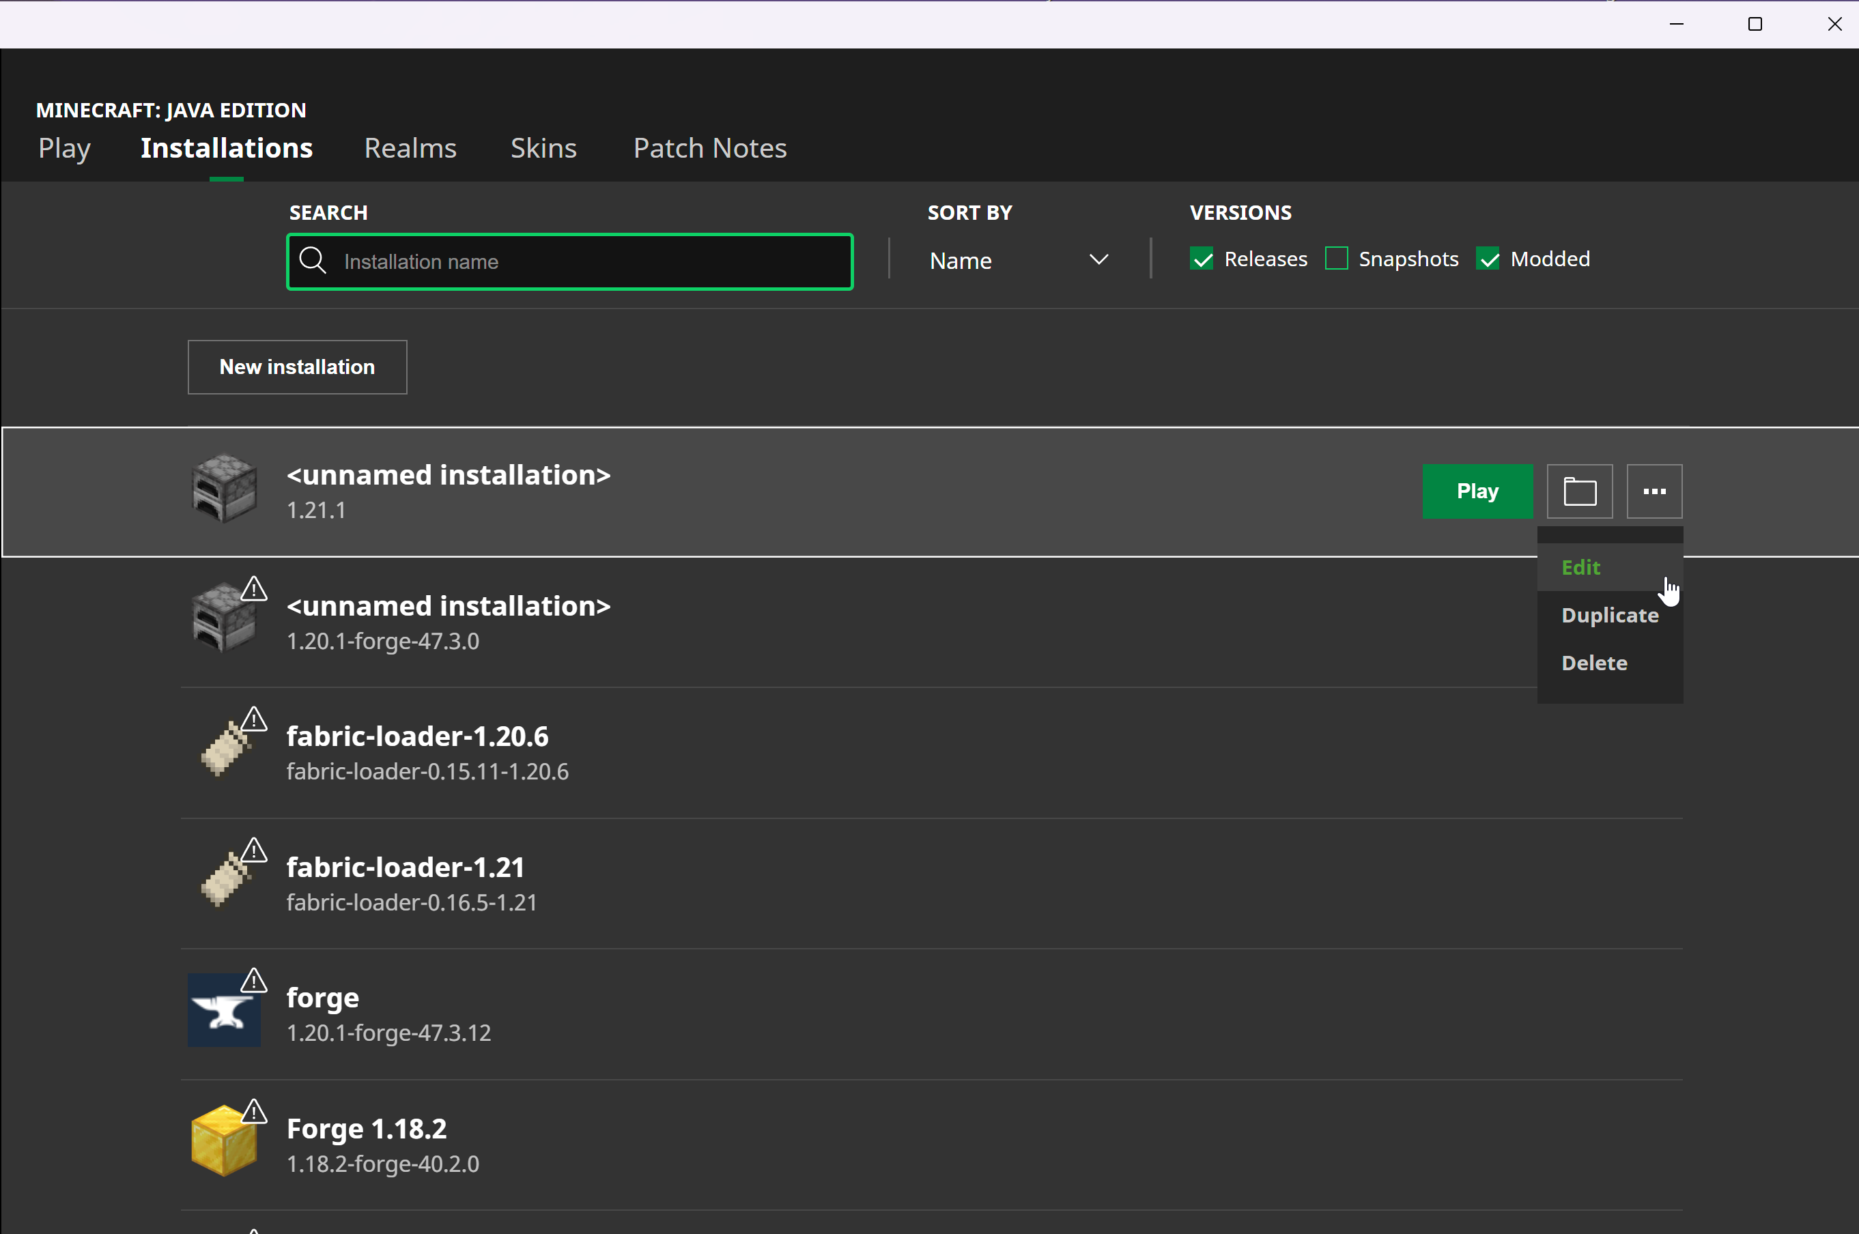The width and height of the screenshot is (1859, 1234).
Task: Open the Sort By Name dropdown
Action: 1019,260
